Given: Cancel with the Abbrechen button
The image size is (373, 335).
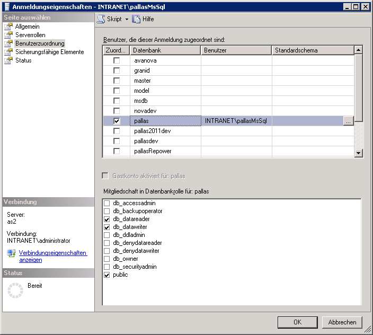Looking at the screenshot, I should coord(342,322).
